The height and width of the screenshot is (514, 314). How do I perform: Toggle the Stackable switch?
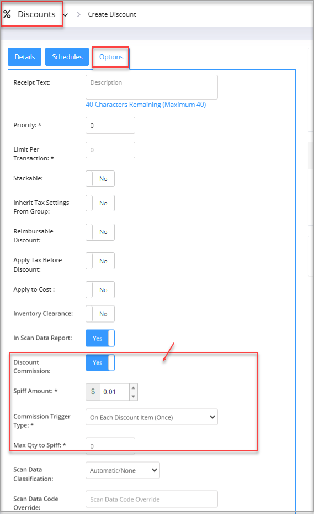pos(100,179)
